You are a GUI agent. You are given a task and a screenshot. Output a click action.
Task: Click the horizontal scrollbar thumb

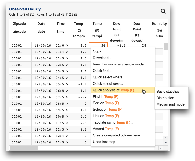(24, 148)
